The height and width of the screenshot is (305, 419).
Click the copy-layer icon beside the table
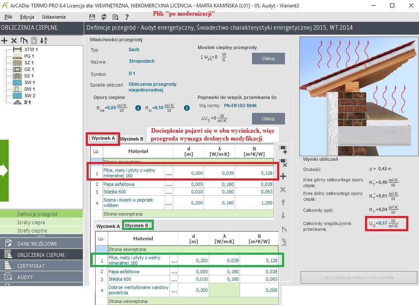[284, 229]
